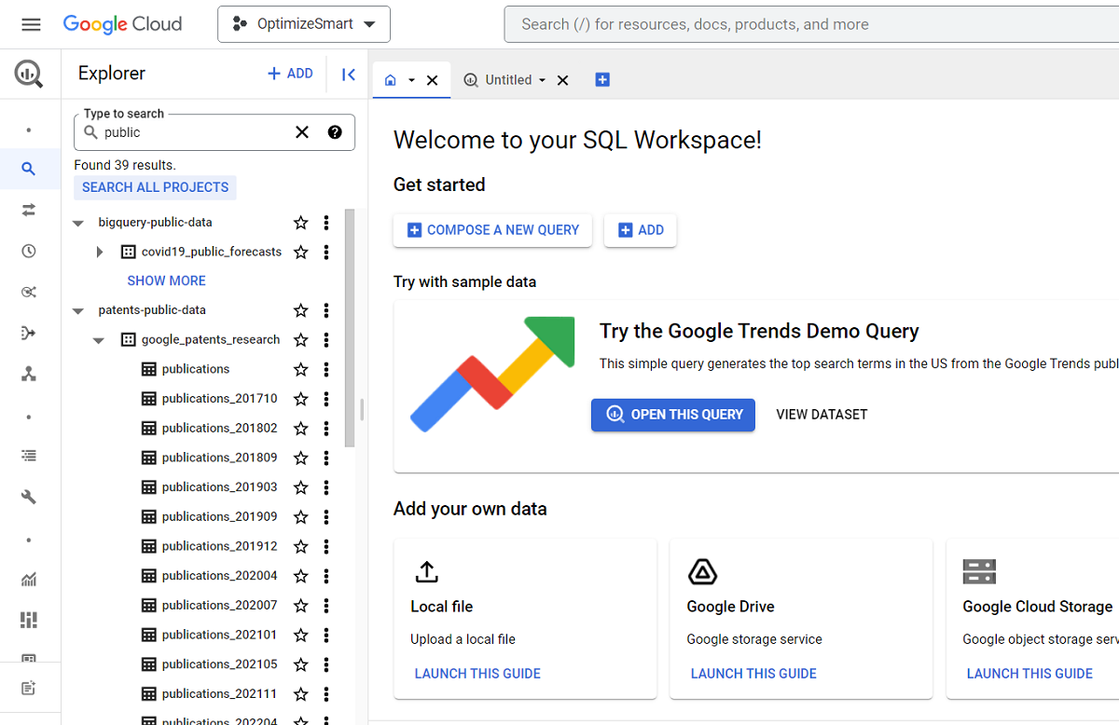Click the help question mark icon in search
This screenshot has width=1119, height=725.
click(335, 132)
